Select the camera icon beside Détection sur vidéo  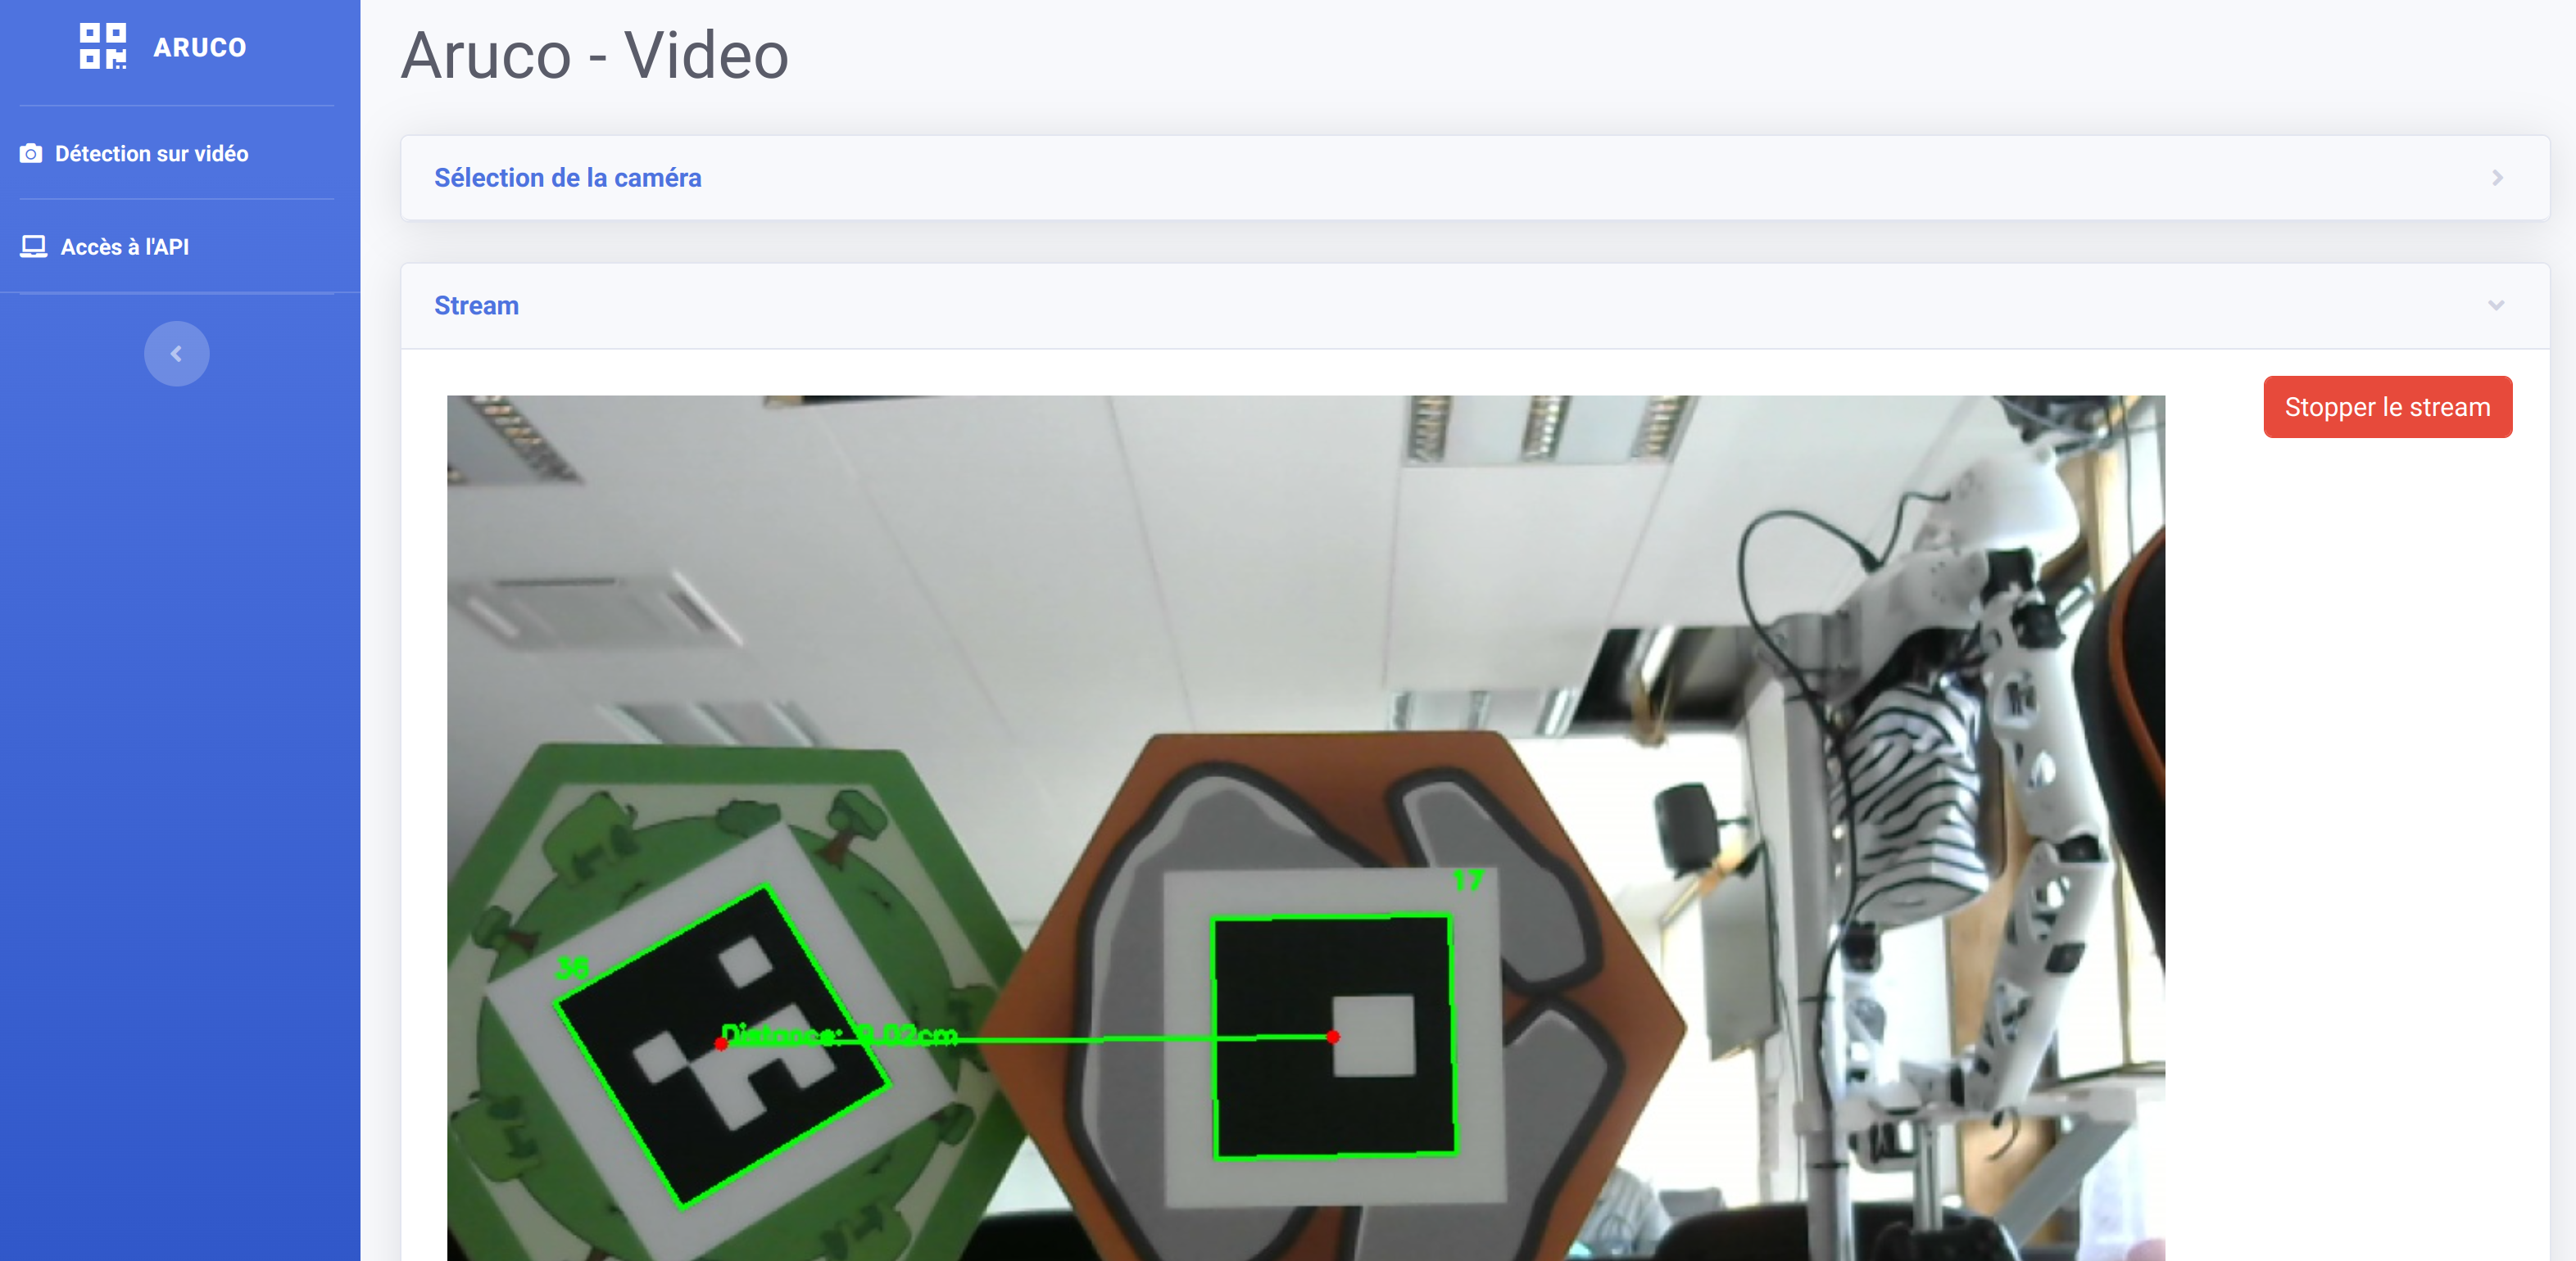(31, 153)
